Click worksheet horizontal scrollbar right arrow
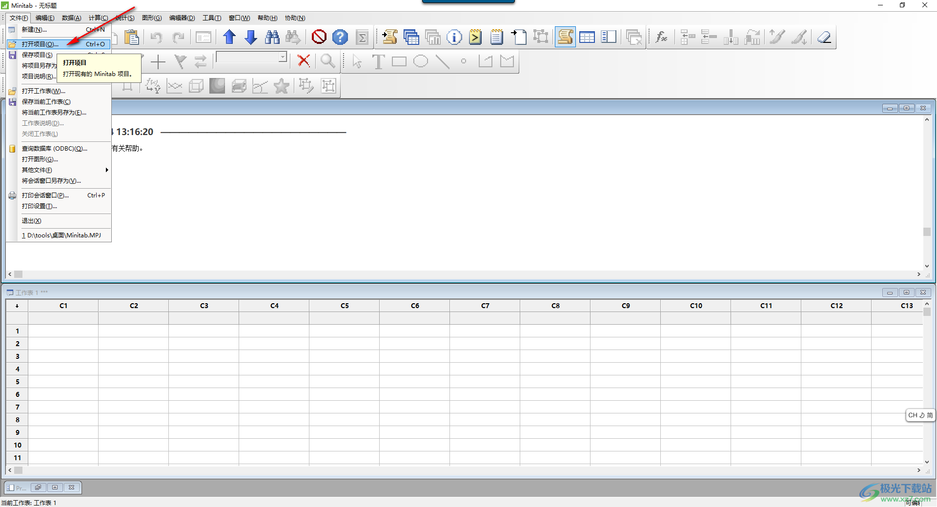Screen dimensions: 937x507 (x=919, y=470)
